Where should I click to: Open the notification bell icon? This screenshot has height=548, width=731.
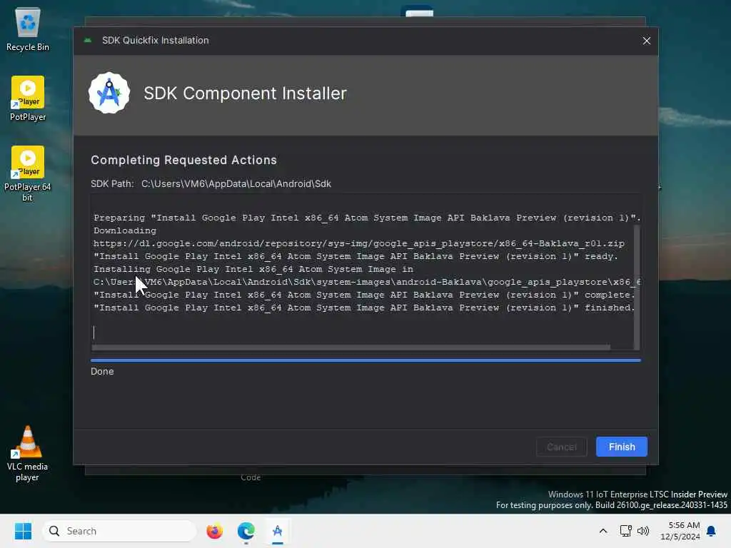point(712,531)
